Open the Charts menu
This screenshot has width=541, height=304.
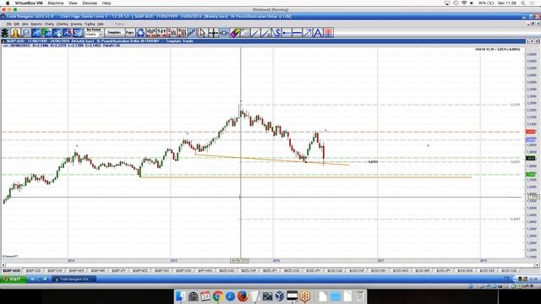49,24
